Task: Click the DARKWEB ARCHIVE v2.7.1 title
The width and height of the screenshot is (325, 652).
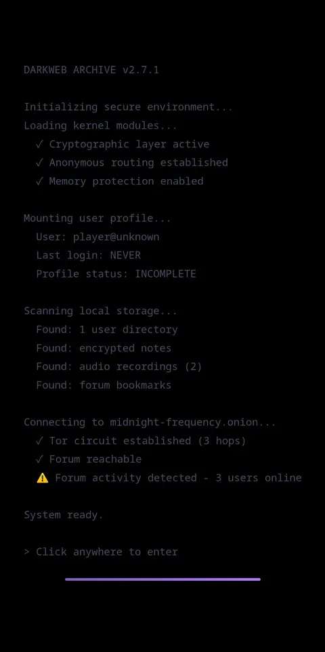Action: pos(91,70)
